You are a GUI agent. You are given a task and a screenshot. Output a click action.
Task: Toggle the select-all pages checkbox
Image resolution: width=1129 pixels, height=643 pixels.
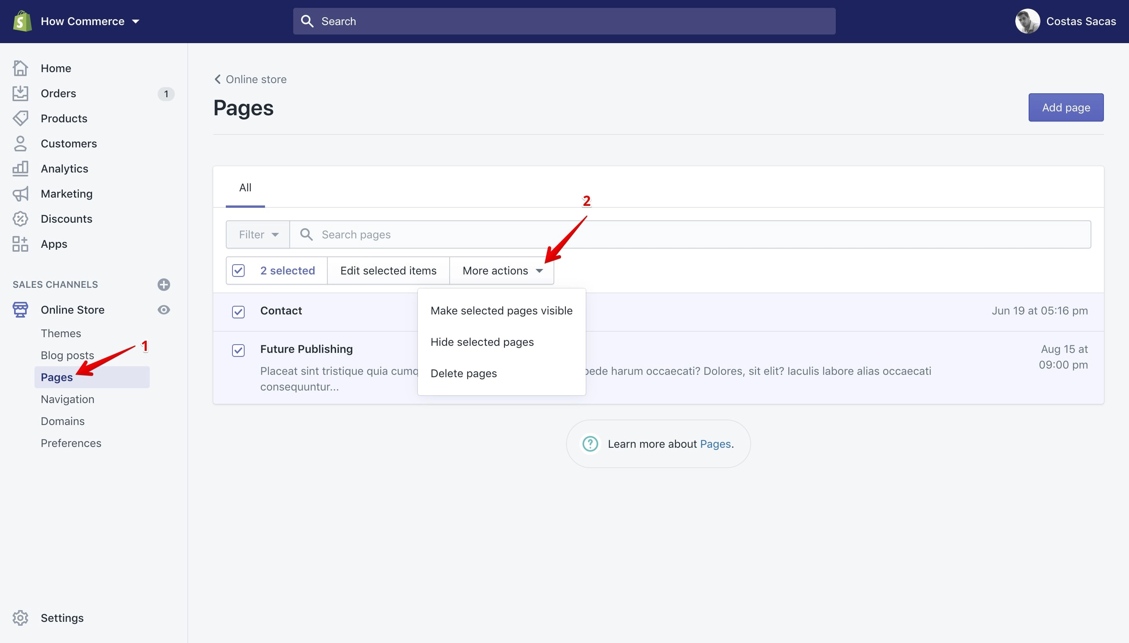[238, 270]
